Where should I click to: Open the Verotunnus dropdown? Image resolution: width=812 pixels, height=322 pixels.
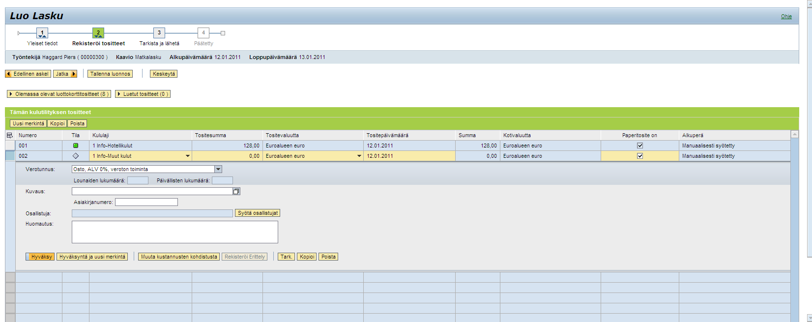(x=218, y=169)
